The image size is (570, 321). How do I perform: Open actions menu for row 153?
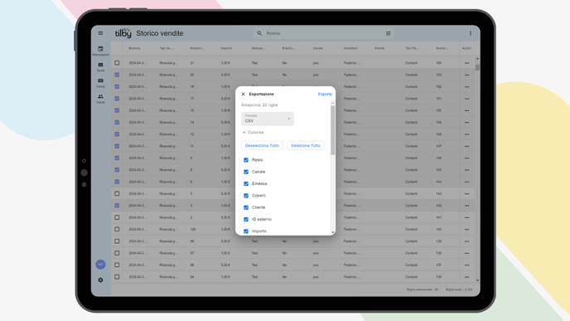click(466, 75)
